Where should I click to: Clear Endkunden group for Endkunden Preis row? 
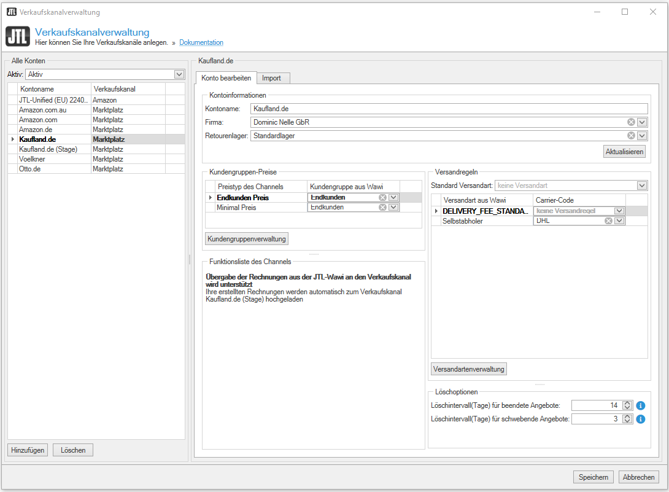(x=381, y=198)
